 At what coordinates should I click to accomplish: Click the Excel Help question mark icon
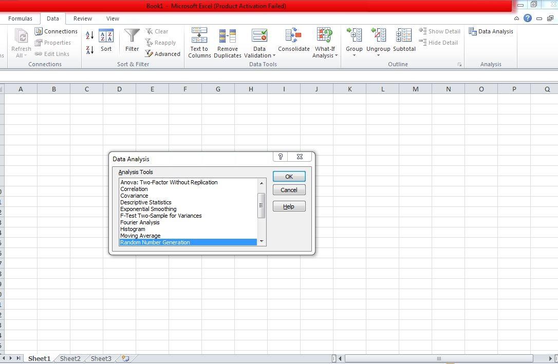click(x=527, y=18)
